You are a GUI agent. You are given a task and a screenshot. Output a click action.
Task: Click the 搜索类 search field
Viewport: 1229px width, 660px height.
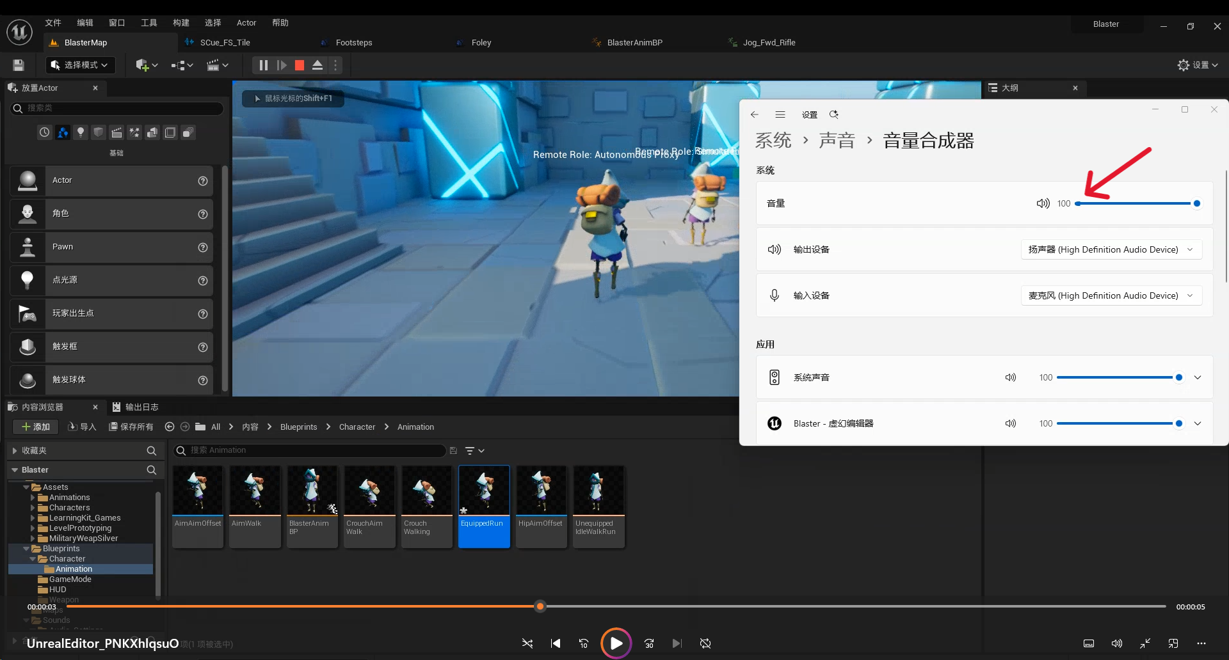point(117,108)
